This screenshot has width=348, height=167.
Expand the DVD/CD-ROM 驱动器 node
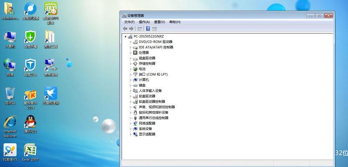[x=130, y=42]
